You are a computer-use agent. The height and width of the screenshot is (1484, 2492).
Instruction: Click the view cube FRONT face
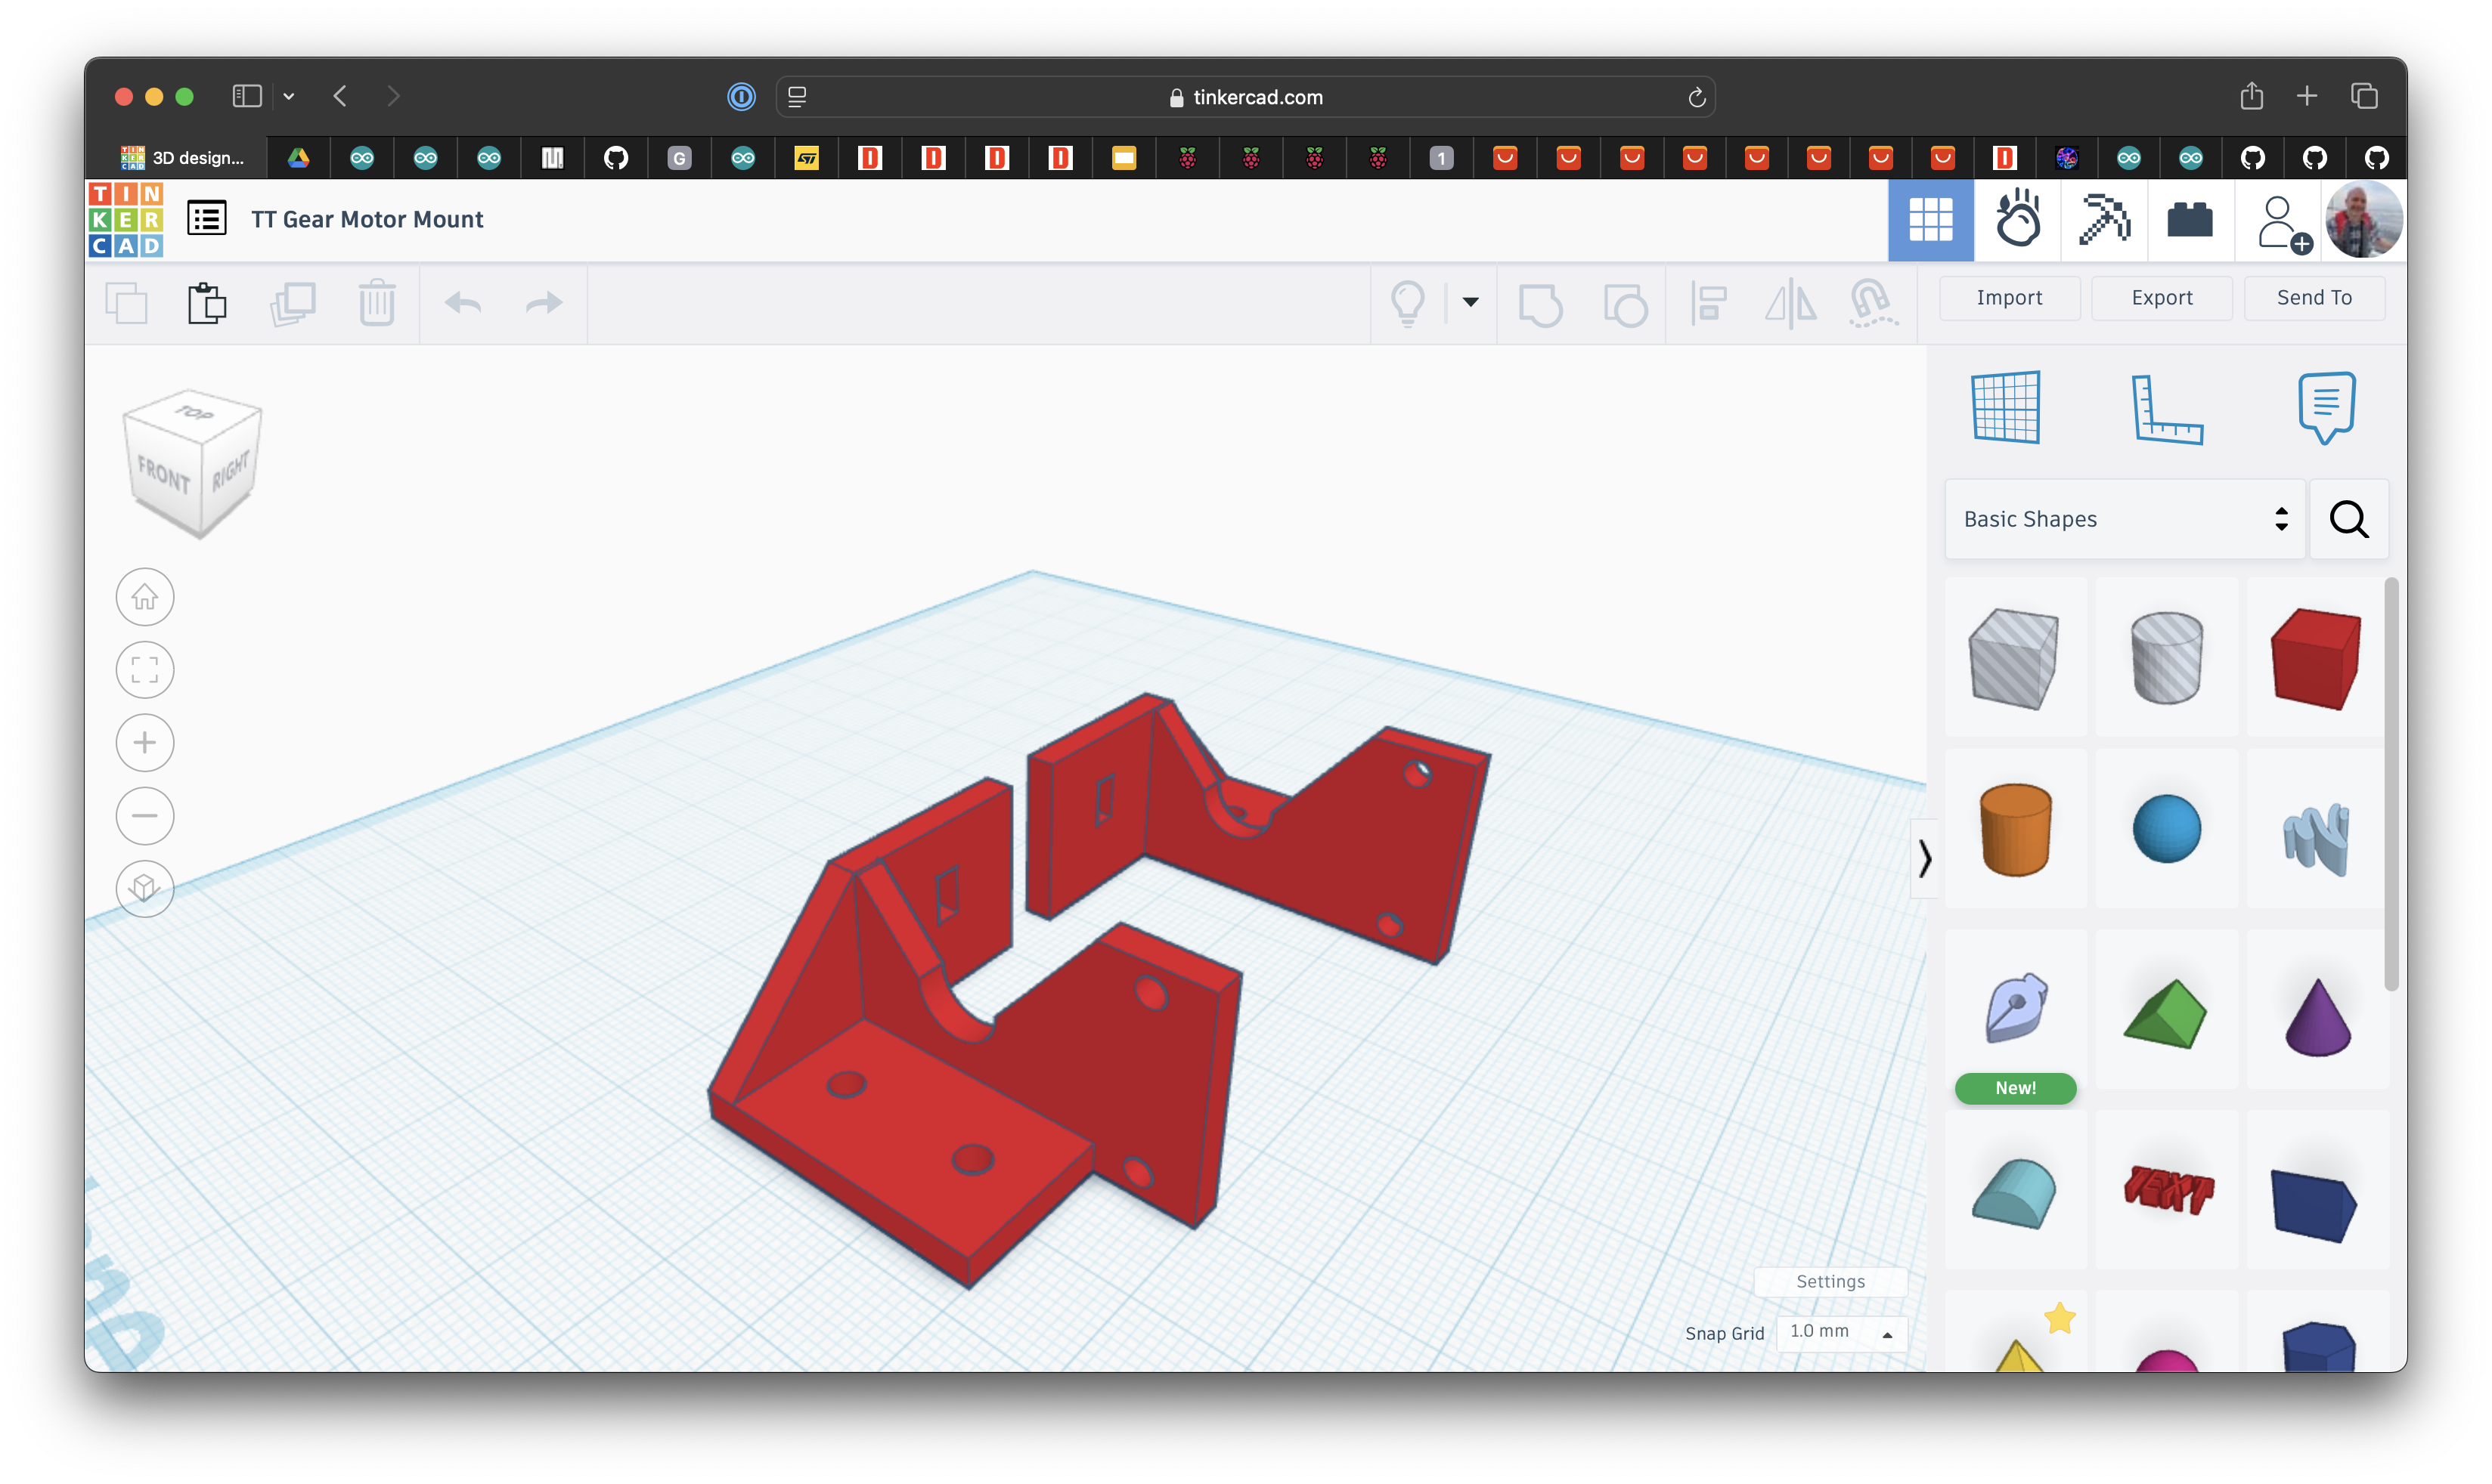click(163, 474)
